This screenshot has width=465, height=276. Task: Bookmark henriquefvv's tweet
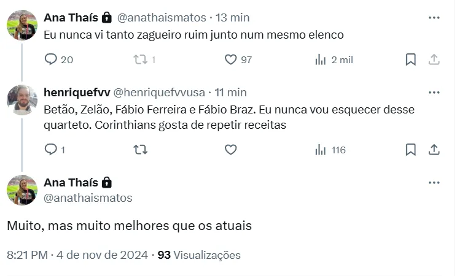coord(411,150)
